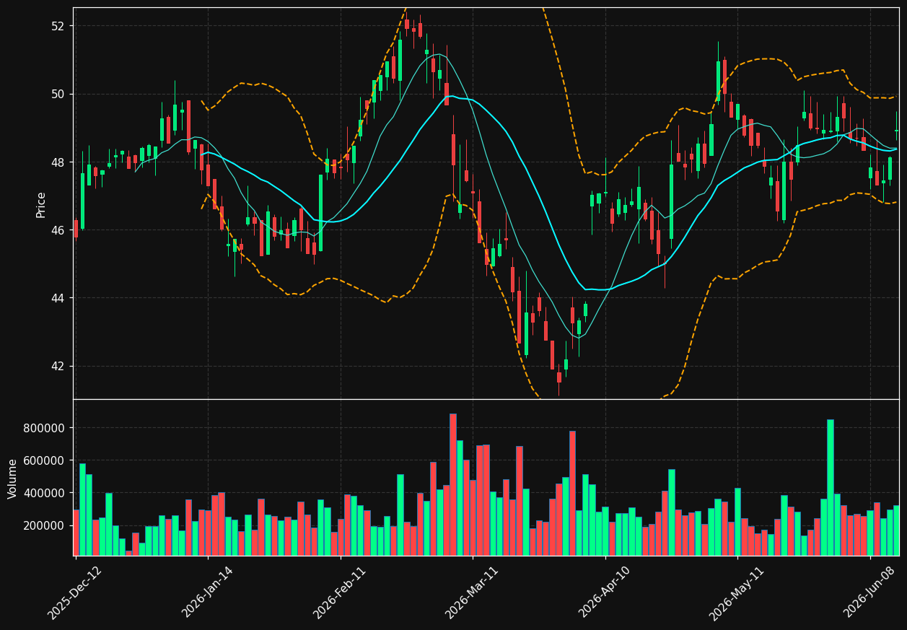Click the 2026-Jun-08 date label
Screen dimensions: 907x630
pyautogui.click(x=869, y=592)
